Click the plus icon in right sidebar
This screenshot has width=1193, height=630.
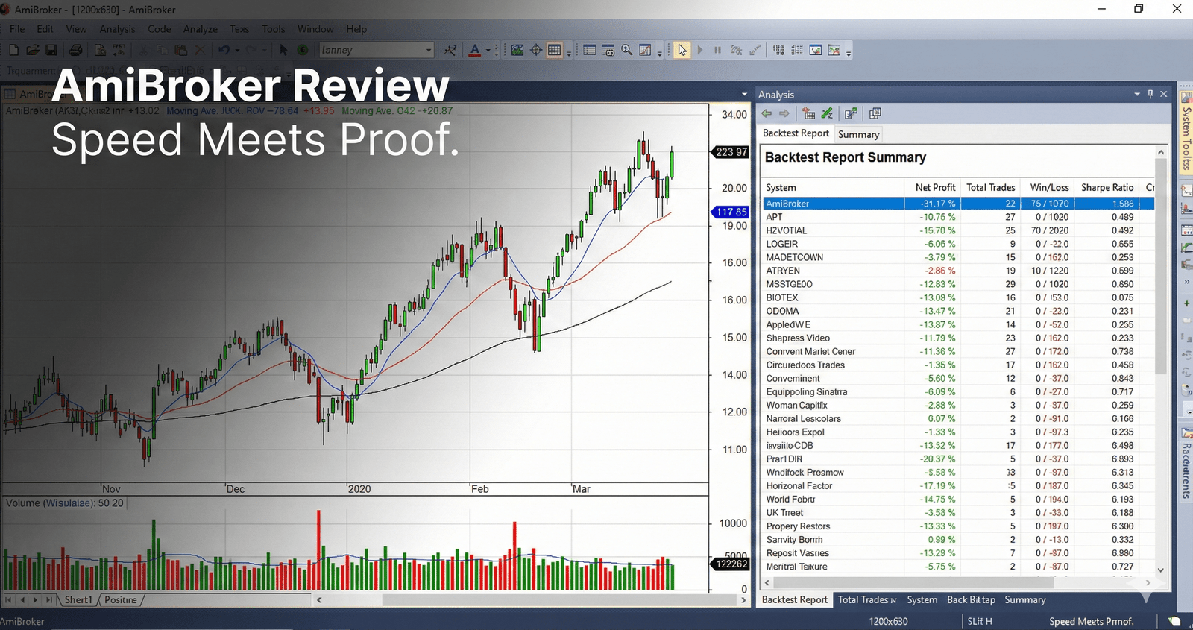pyautogui.click(x=1186, y=303)
